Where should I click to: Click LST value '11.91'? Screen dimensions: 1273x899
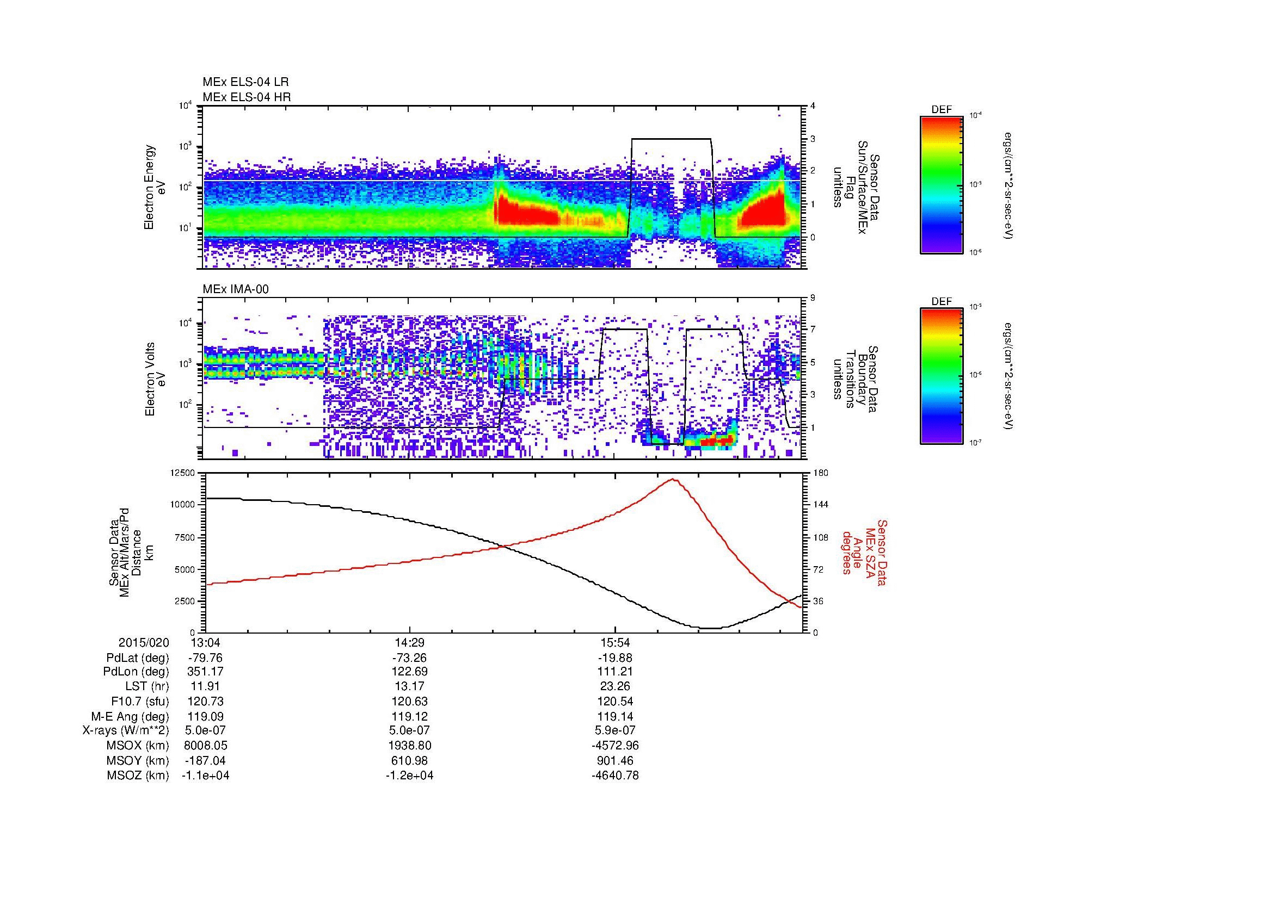pos(205,687)
